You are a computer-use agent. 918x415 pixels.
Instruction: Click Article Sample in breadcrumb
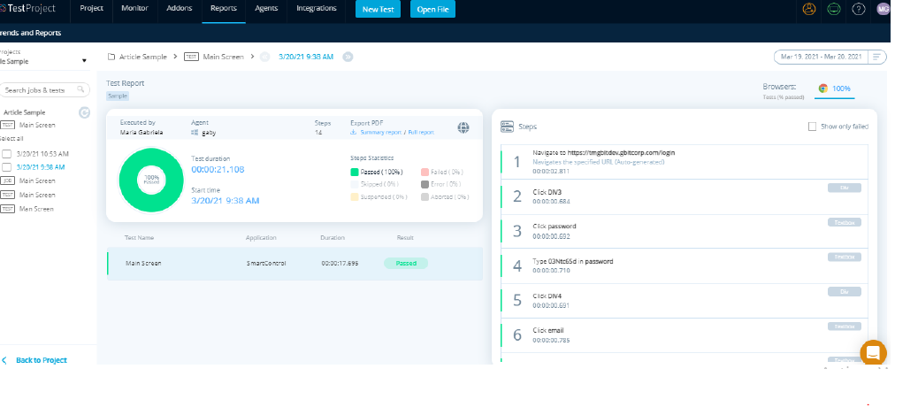tap(143, 57)
